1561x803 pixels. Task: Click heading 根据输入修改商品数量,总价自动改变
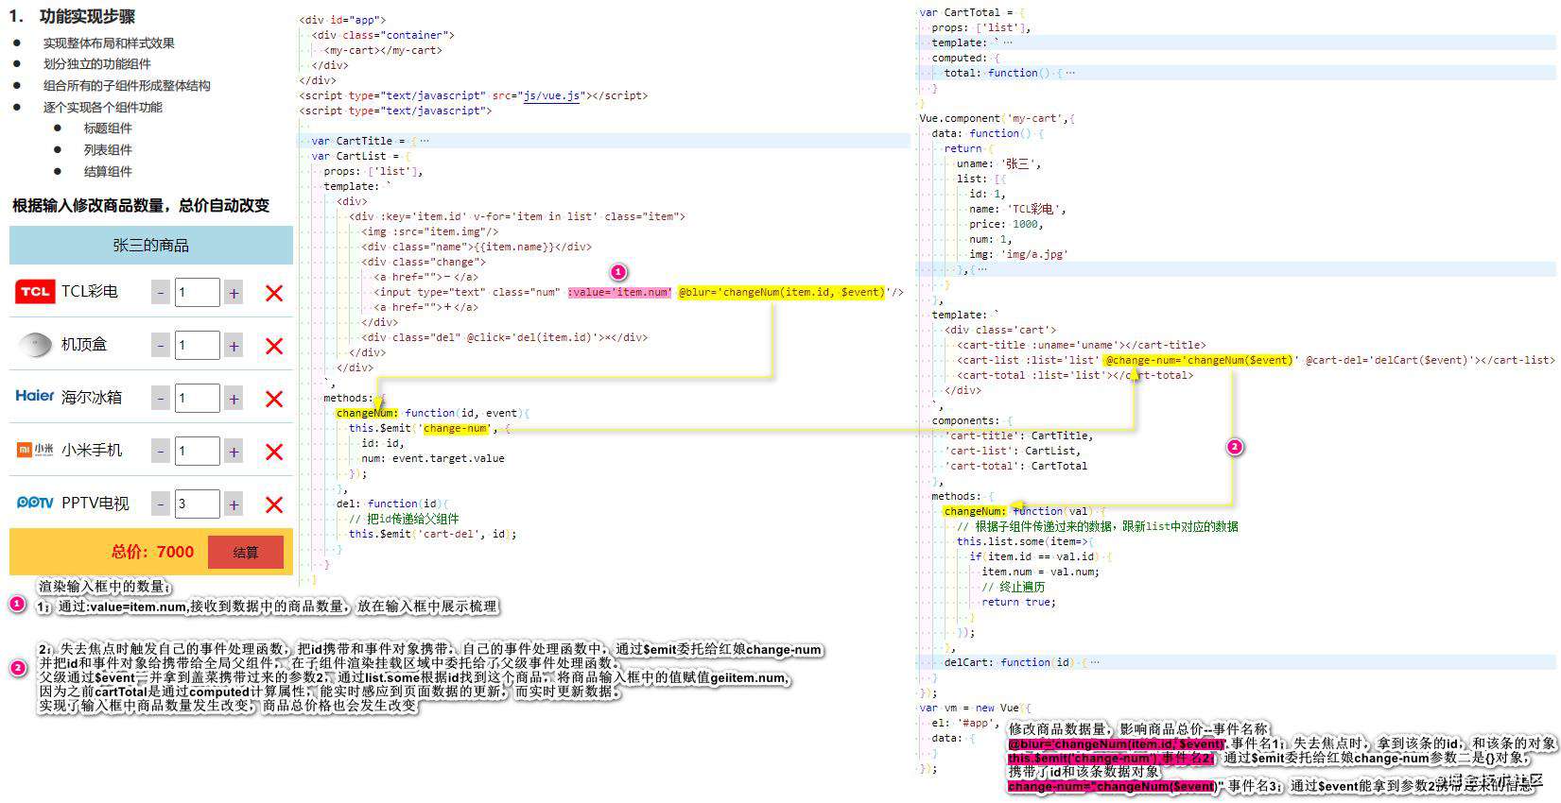coord(141,205)
